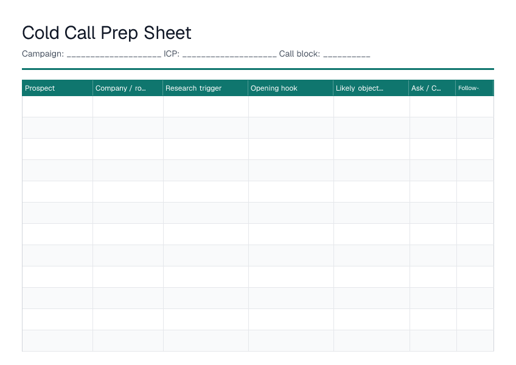The width and height of the screenshot is (516, 365).
Task: Select the Likely object… column header
Action: 371,88
